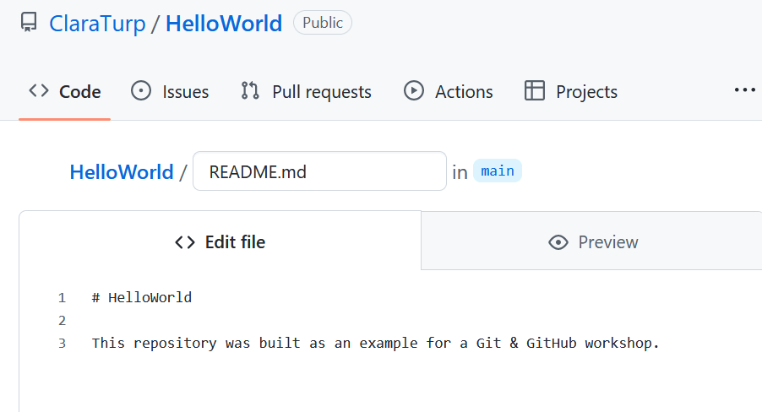Image resolution: width=762 pixels, height=412 pixels.
Task: Click the Edit file code icon
Action: point(185,242)
